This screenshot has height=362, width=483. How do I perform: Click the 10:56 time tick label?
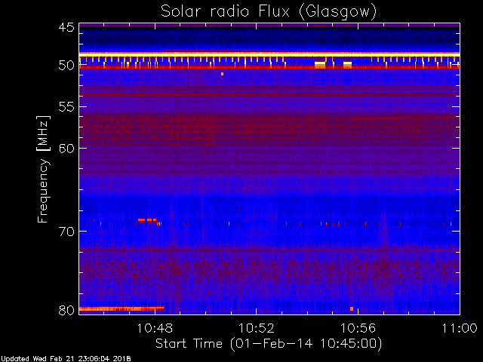point(358,328)
